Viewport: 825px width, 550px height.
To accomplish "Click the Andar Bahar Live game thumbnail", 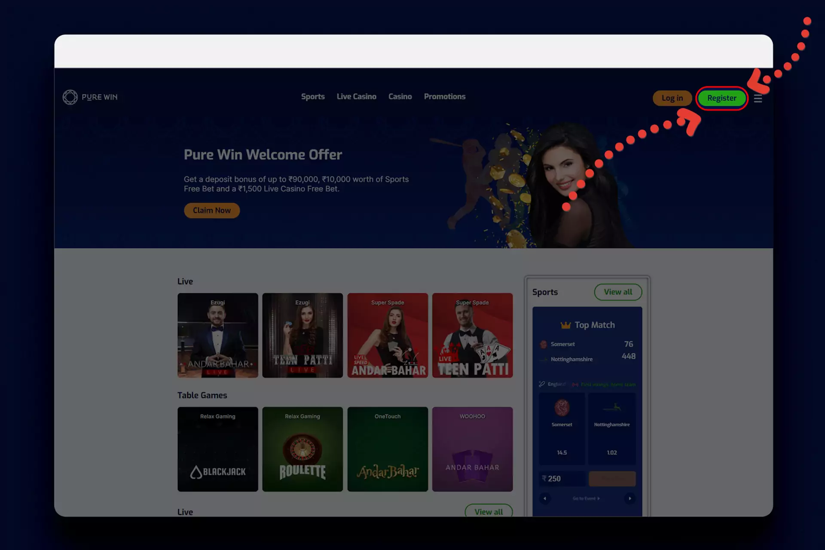I will click(217, 335).
